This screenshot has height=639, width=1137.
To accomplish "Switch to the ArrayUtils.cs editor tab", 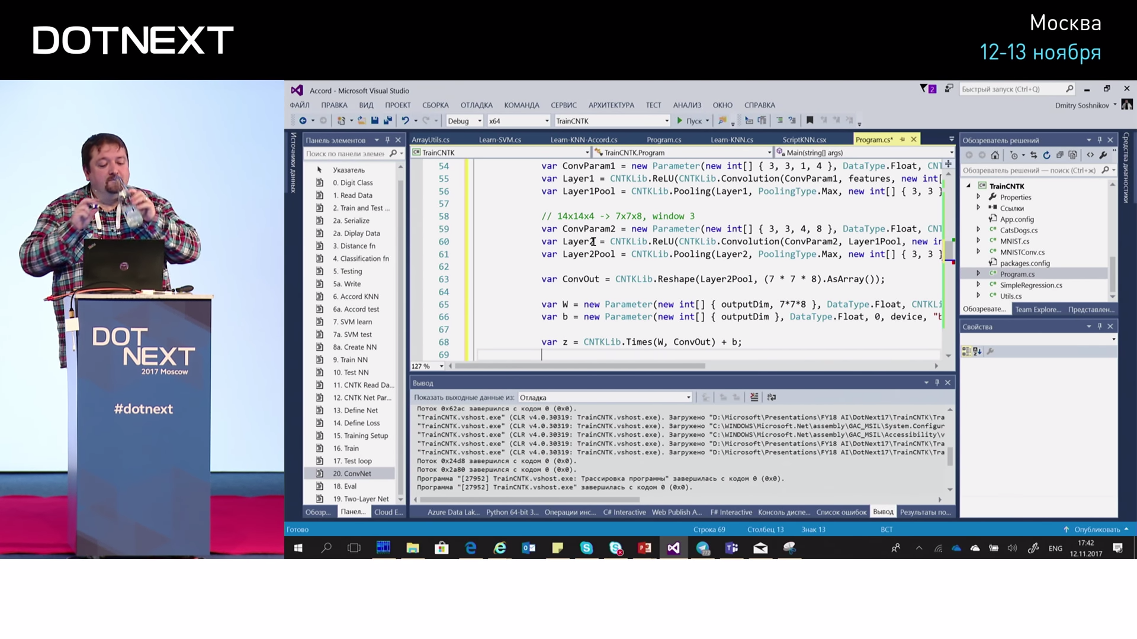I will [431, 140].
